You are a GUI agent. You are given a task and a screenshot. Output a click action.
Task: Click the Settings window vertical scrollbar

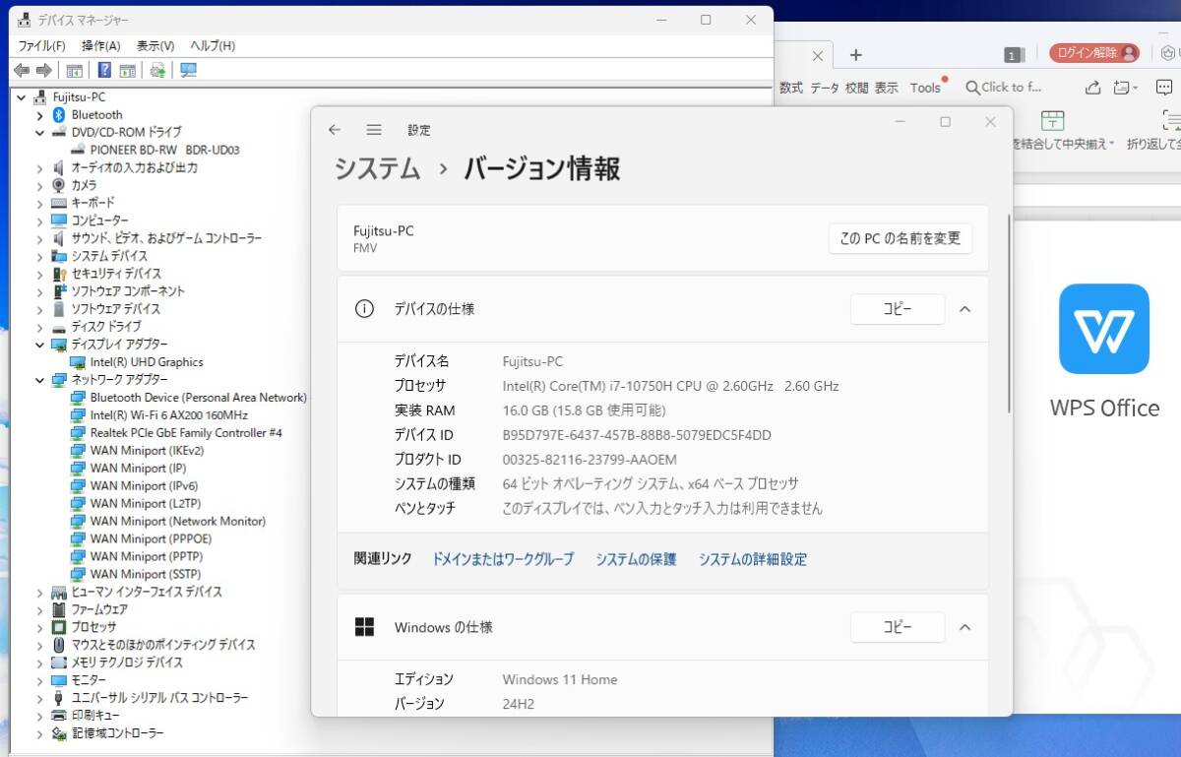click(1010, 315)
